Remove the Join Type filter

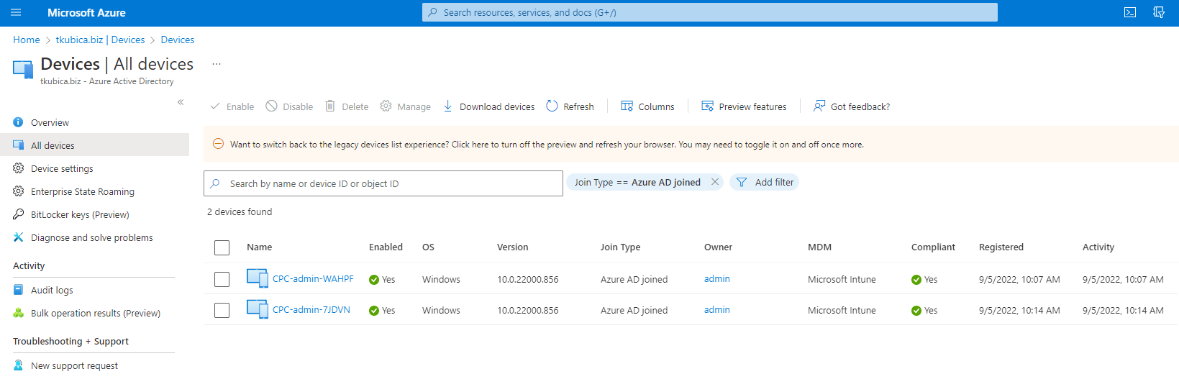pyautogui.click(x=715, y=182)
